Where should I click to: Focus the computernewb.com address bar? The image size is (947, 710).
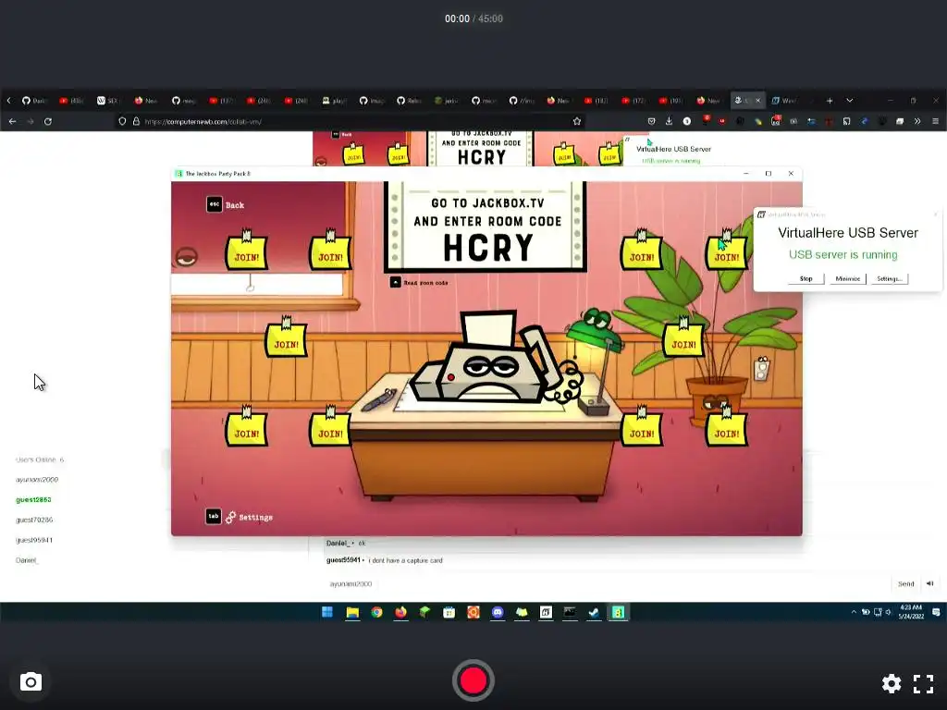point(351,121)
